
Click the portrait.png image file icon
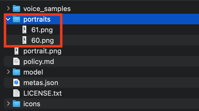point(16,51)
